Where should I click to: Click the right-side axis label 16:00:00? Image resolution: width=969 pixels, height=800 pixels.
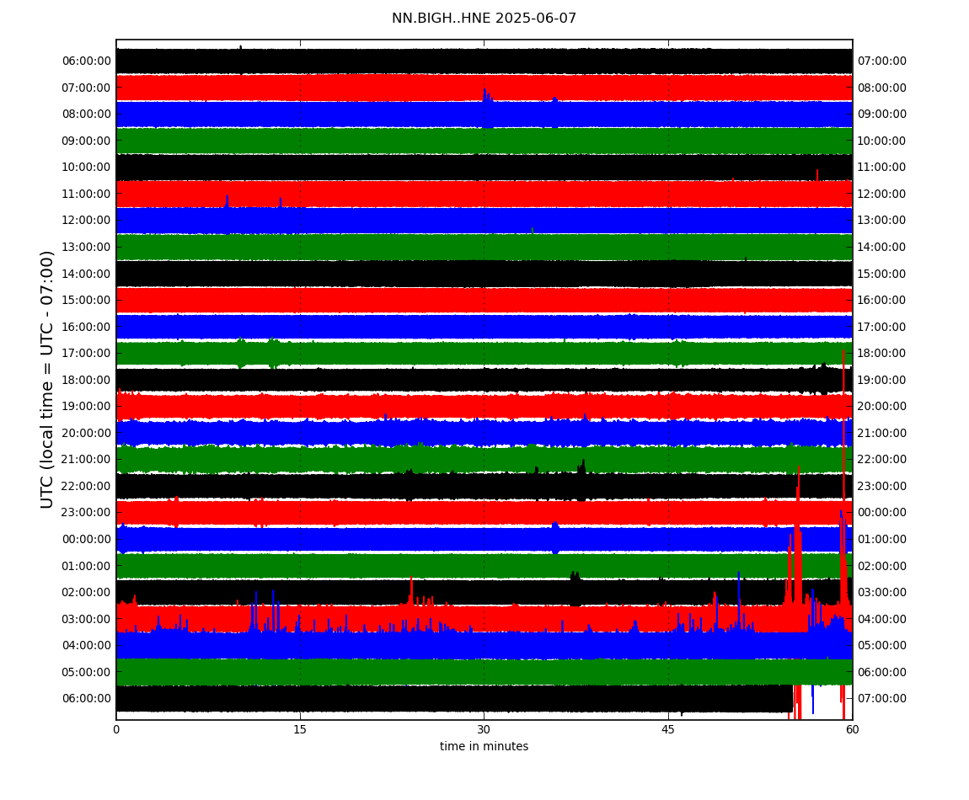pos(882,301)
